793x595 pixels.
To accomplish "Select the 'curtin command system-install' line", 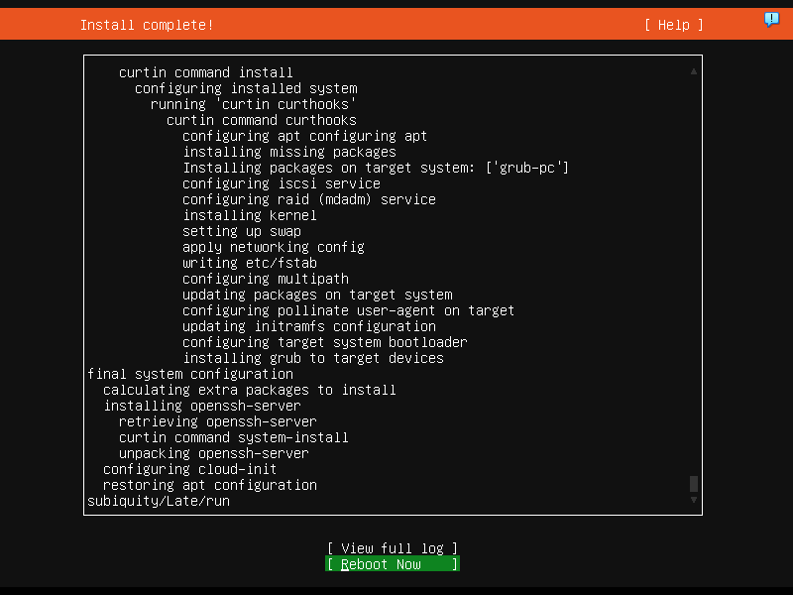I will coord(234,437).
